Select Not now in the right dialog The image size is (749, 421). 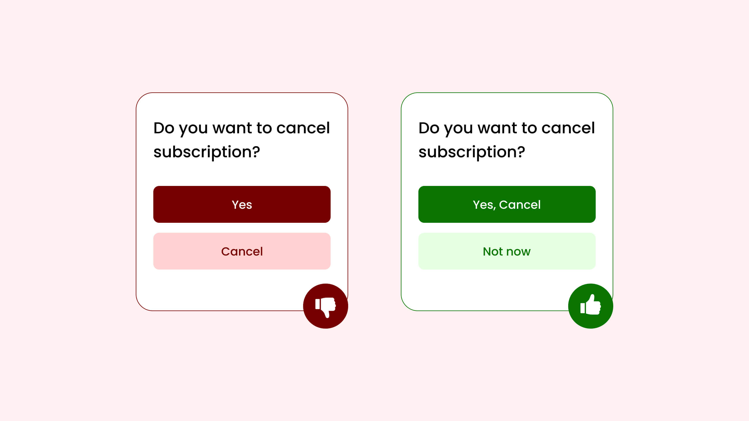pos(507,251)
